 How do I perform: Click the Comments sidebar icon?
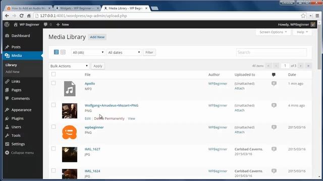coord(7,99)
